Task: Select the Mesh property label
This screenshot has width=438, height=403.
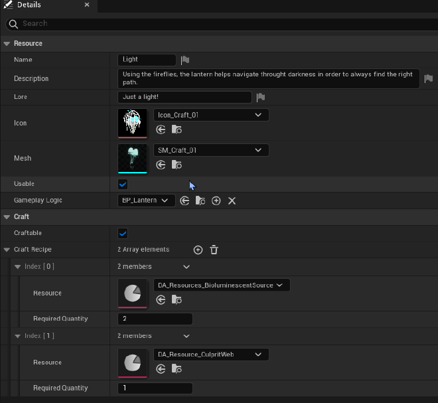Action: tap(23, 158)
